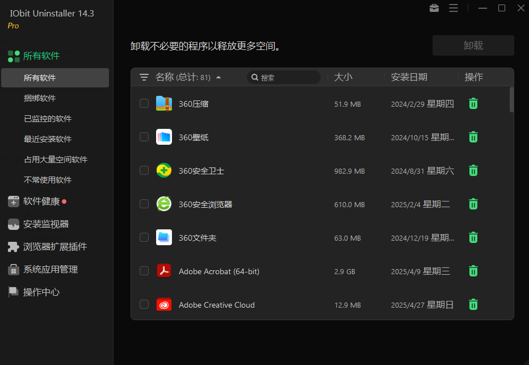Click the 浏览器扩展插件 puzzle icon

[14, 246]
